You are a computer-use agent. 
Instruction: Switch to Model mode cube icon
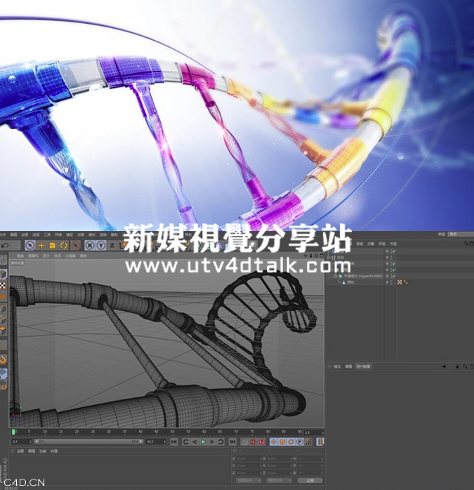3,274
